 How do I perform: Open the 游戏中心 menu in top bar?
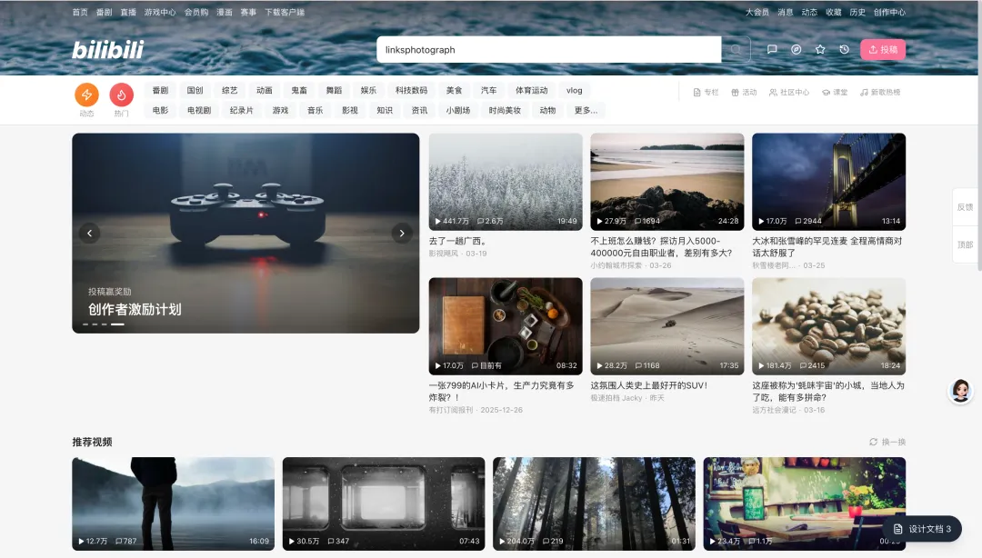[x=160, y=13]
